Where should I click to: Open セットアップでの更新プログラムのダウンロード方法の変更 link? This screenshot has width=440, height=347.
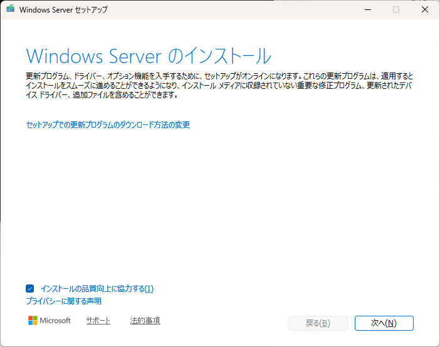click(x=108, y=124)
